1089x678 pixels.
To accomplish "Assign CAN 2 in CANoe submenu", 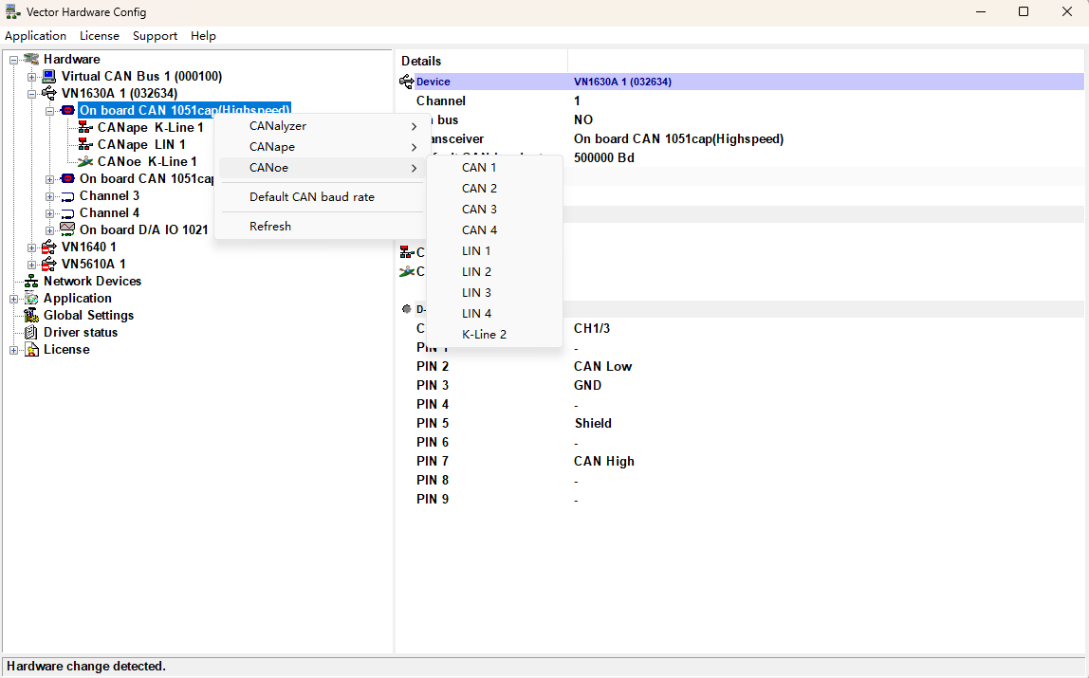I will coord(494,189).
